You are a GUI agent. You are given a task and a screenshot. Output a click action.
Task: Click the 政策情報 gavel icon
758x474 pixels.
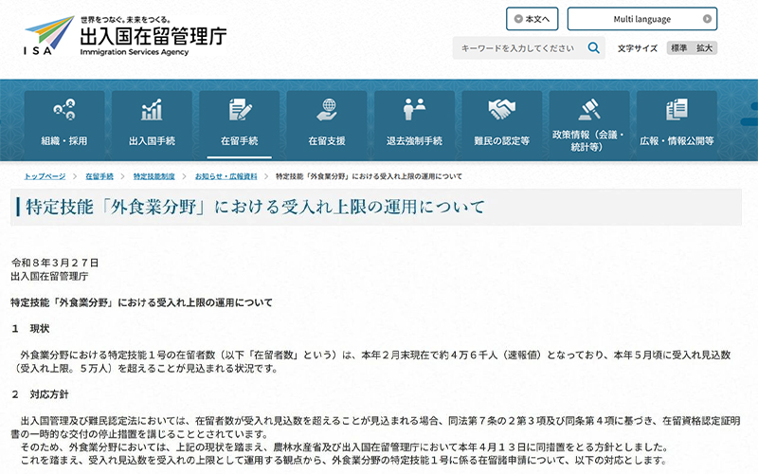589,108
